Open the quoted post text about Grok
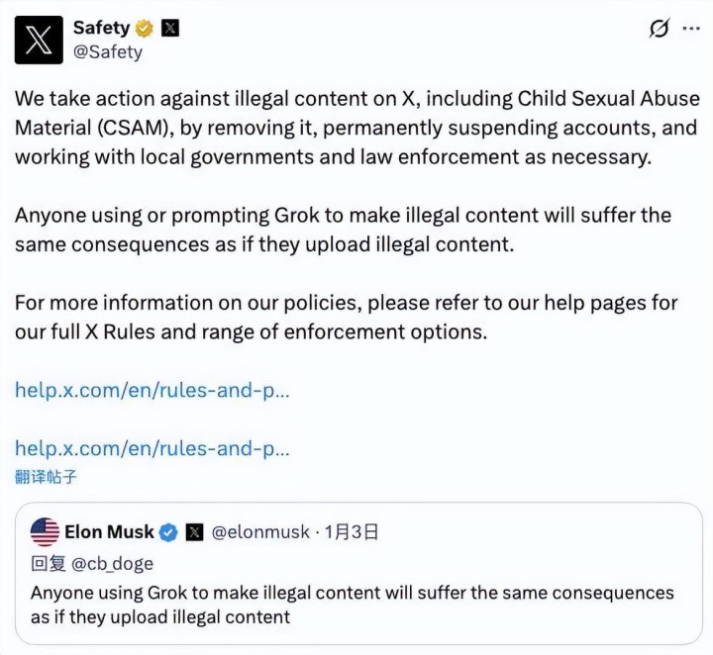This screenshot has height=655, width=713. click(x=352, y=605)
